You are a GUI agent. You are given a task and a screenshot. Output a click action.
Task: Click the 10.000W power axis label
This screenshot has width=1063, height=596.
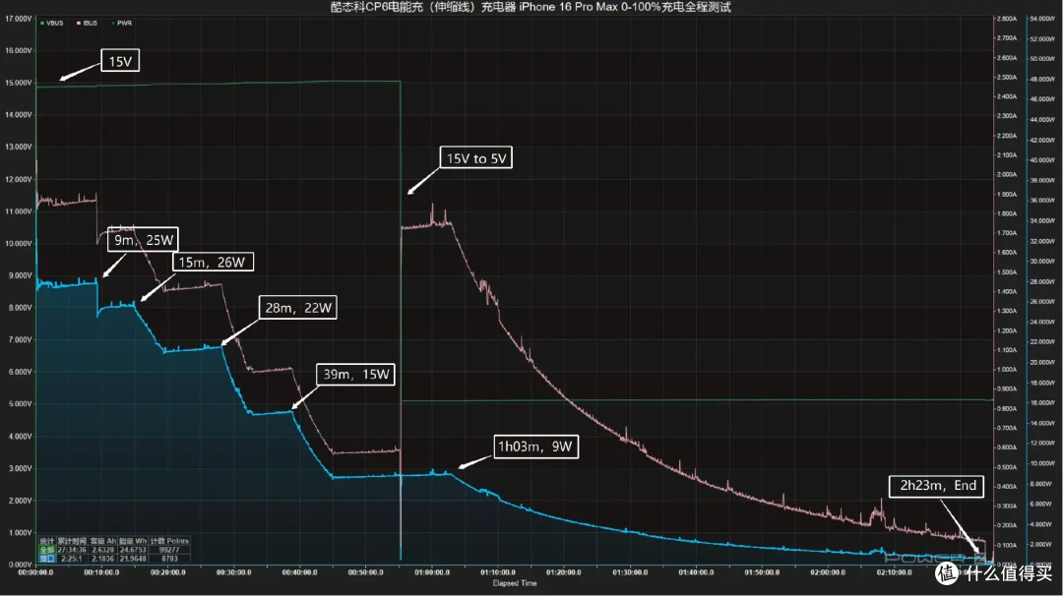click(x=1042, y=463)
